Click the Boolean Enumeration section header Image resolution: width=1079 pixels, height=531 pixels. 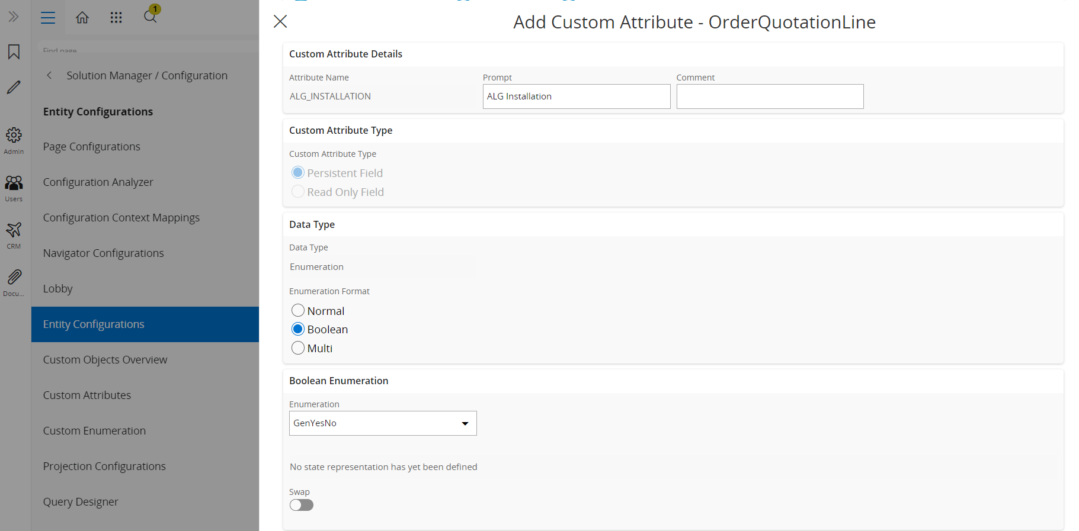click(339, 381)
